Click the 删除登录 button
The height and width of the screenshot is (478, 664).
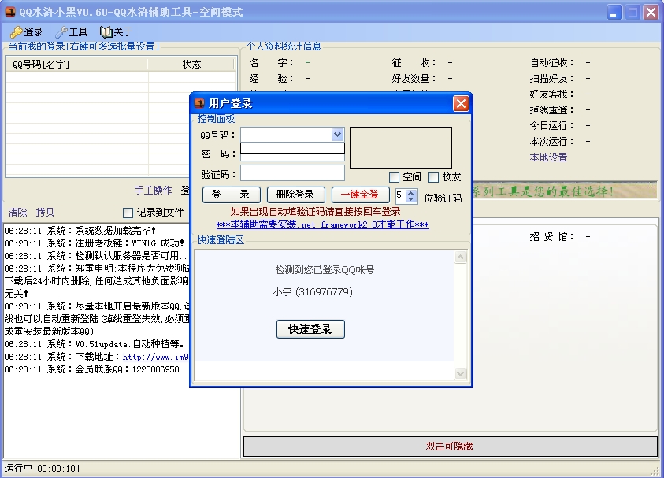295,195
